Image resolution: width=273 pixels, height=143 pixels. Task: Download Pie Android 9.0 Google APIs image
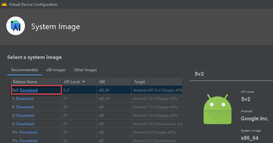coord(28,132)
